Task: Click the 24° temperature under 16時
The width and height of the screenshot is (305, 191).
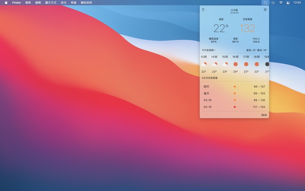Action: (x=235, y=71)
